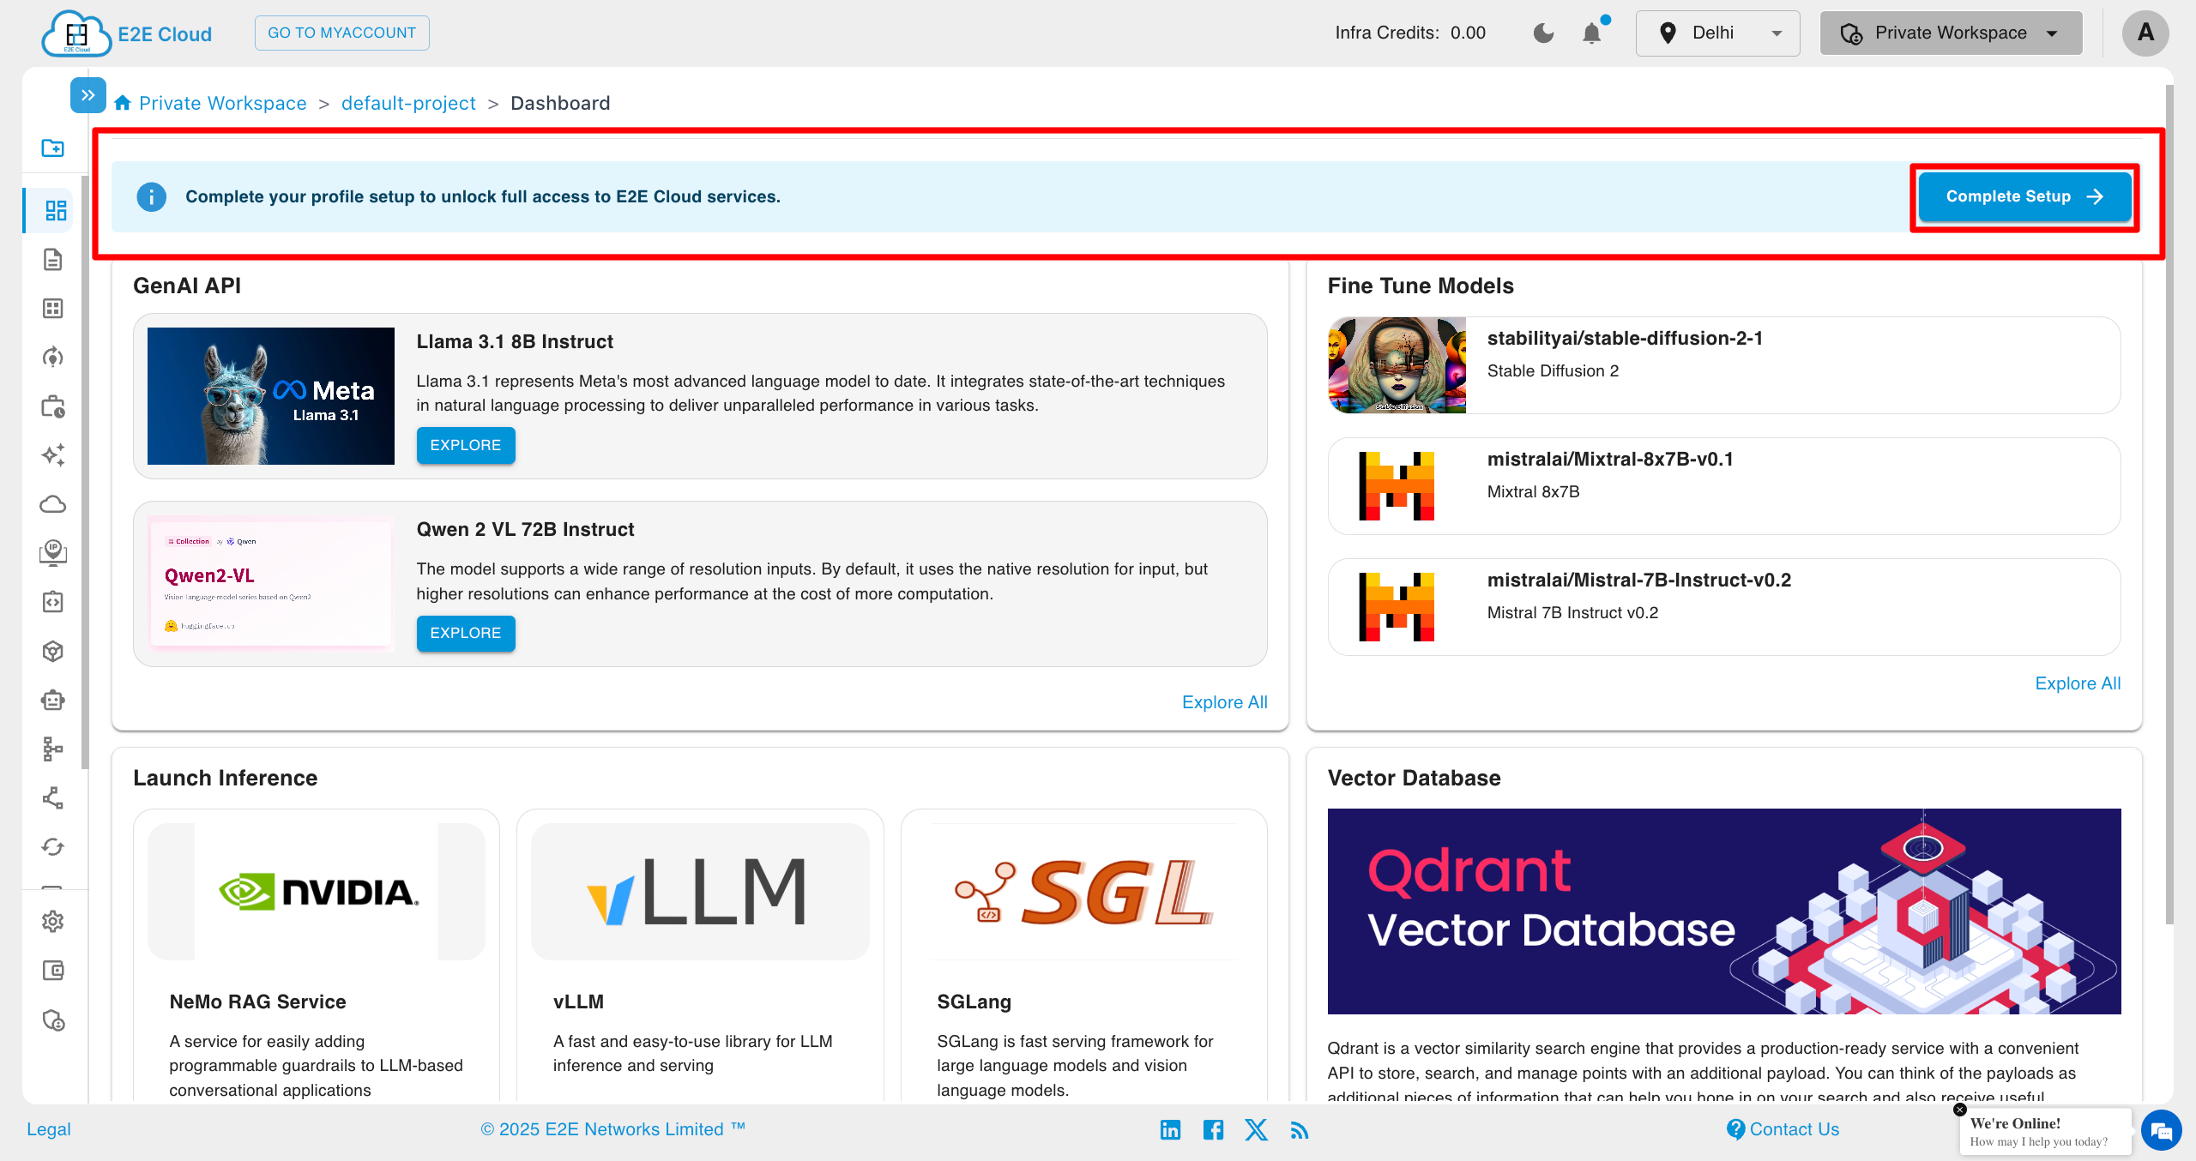The height and width of the screenshot is (1161, 2196).
Task: Click the E2E Cloud logo
Action: pos(127,33)
